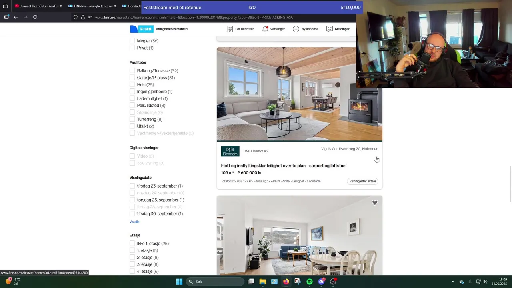The height and width of the screenshot is (288, 512).
Task: Click the page vertical scrollbar thumb
Action: [510, 184]
